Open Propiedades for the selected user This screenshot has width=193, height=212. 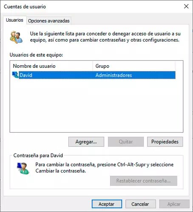165,142
